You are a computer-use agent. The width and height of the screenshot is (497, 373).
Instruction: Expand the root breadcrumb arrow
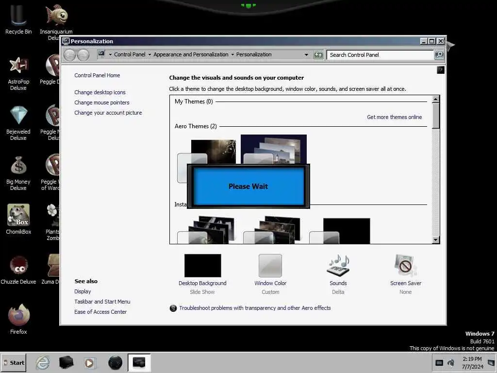tap(110, 54)
